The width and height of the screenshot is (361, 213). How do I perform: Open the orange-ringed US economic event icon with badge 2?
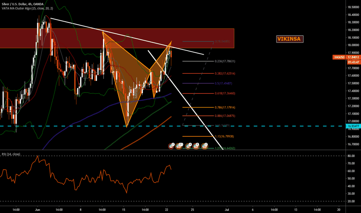click(205, 146)
